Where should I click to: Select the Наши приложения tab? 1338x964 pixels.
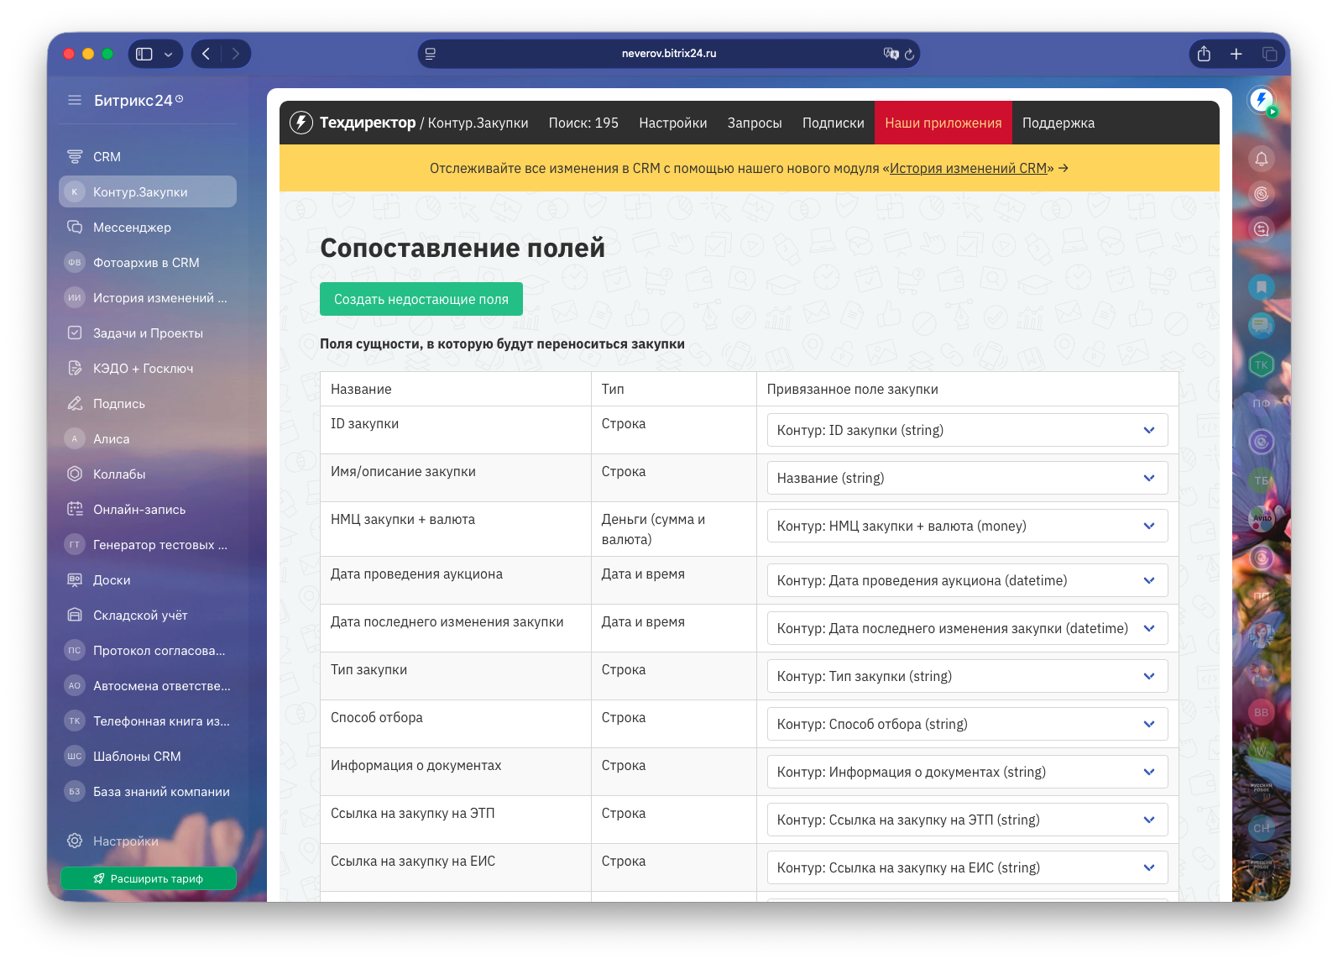(943, 123)
